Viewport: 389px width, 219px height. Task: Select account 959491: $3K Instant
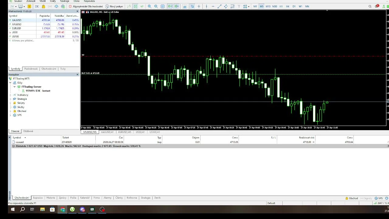pos(38,91)
